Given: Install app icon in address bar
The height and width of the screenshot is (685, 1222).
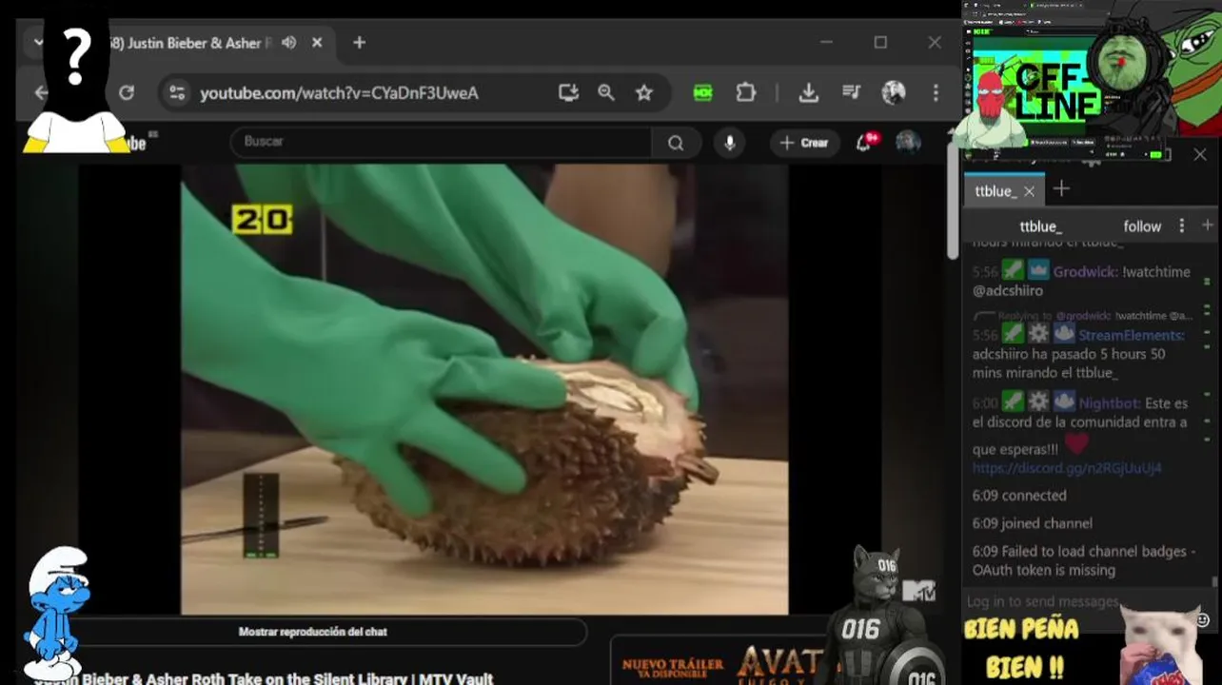Looking at the screenshot, I should 568,92.
